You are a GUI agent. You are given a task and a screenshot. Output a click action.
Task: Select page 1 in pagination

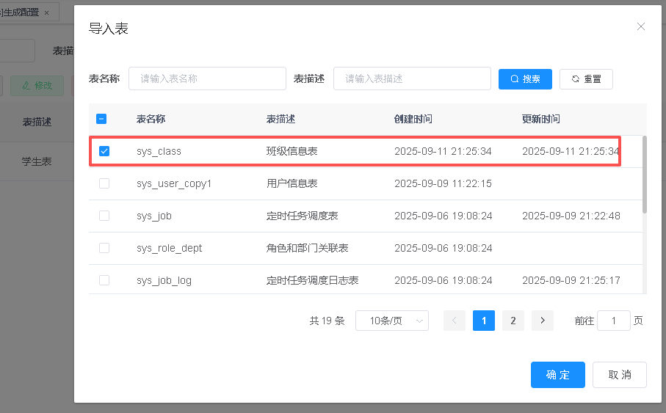(484, 321)
